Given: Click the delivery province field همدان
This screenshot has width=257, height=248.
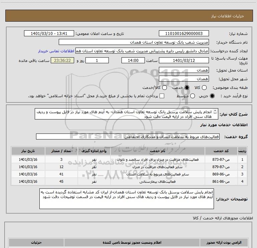Looking at the screenshot, I should click(184, 70).
